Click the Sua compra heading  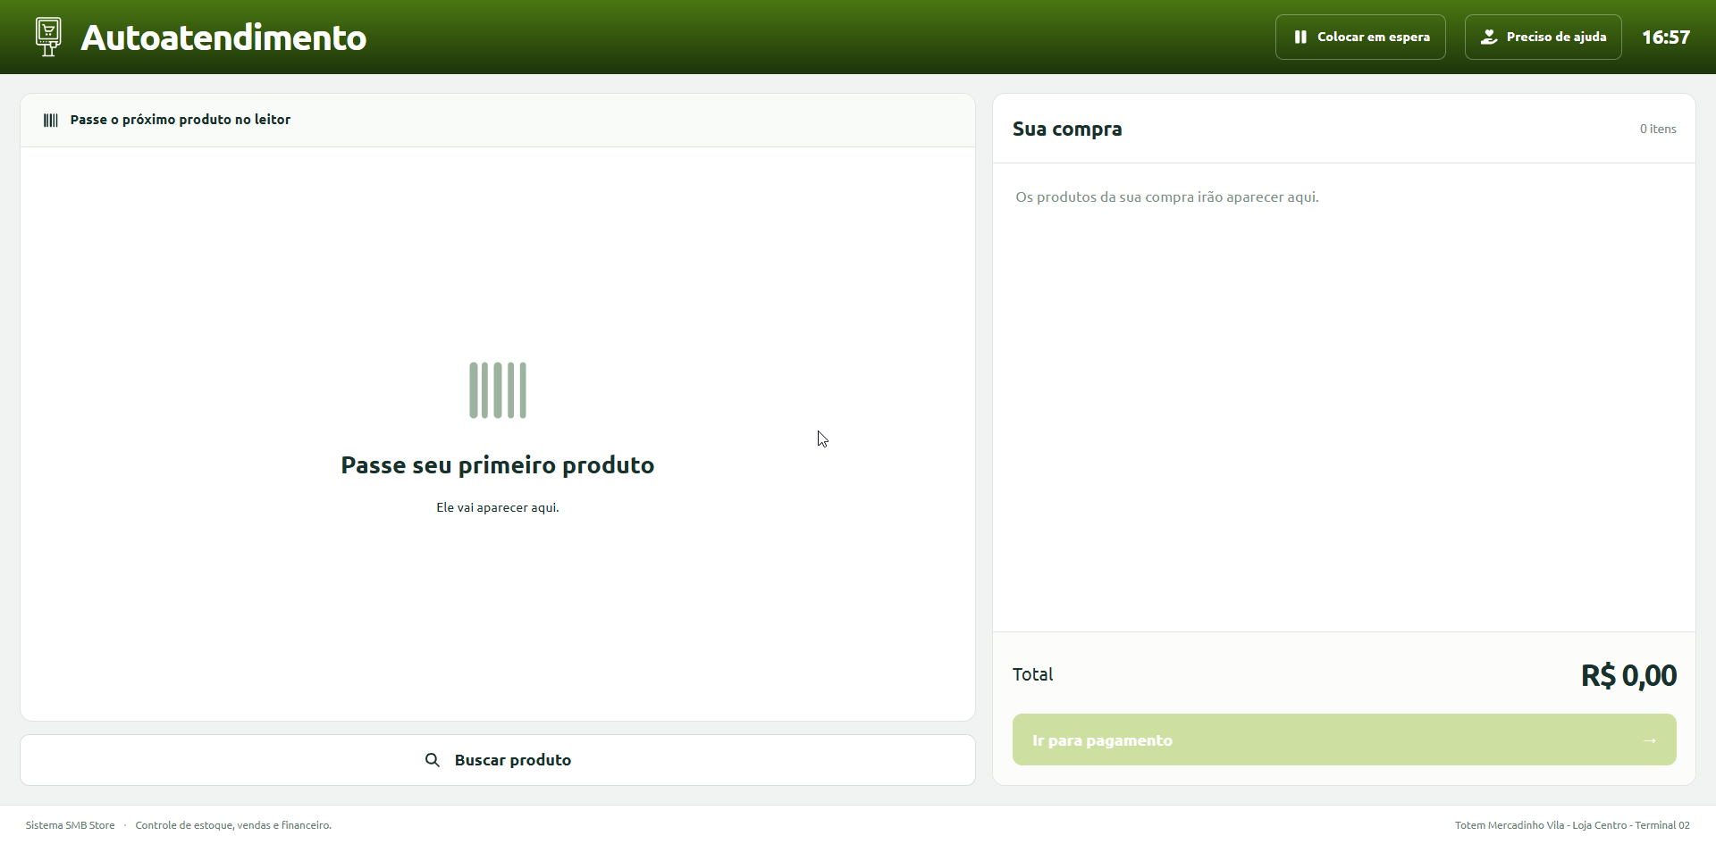(x=1067, y=129)
